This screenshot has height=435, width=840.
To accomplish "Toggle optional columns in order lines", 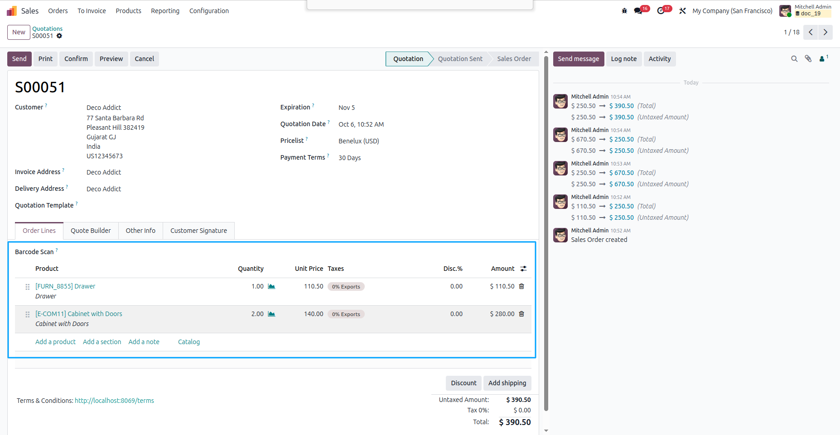I will tap(524, 269).
